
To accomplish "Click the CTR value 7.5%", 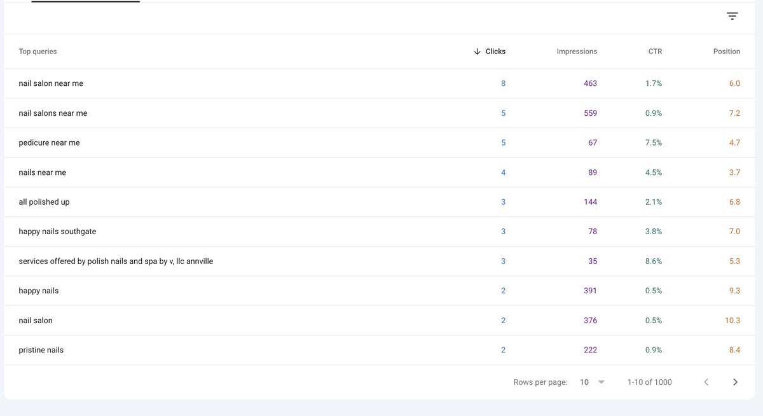I will tap(653, 142).
